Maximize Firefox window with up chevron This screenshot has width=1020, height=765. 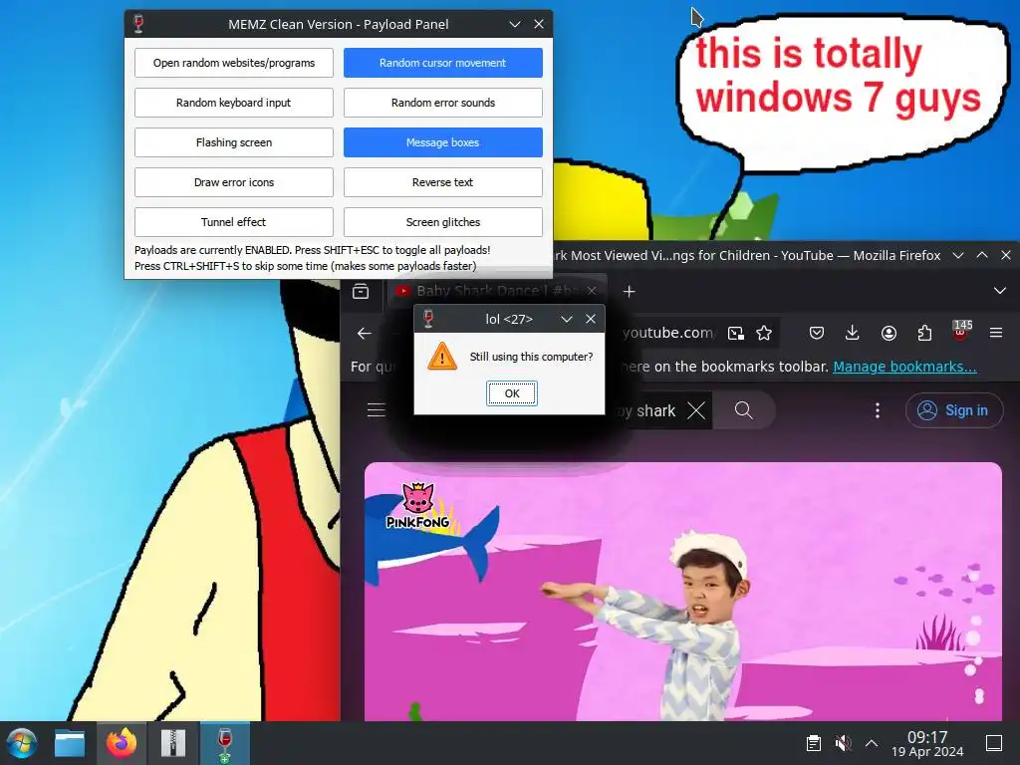(982, 255)
